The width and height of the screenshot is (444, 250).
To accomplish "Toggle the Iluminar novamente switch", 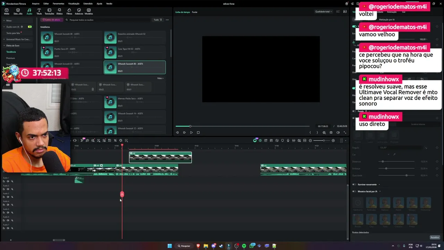I will coord(354,184).
